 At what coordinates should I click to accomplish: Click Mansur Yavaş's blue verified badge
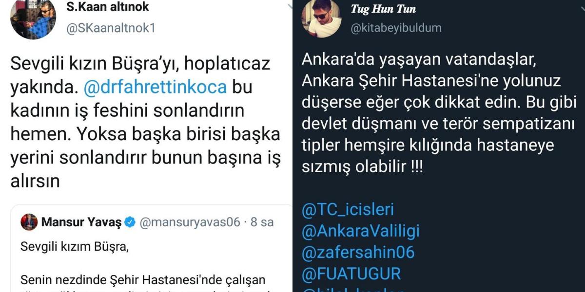point(129,223)
